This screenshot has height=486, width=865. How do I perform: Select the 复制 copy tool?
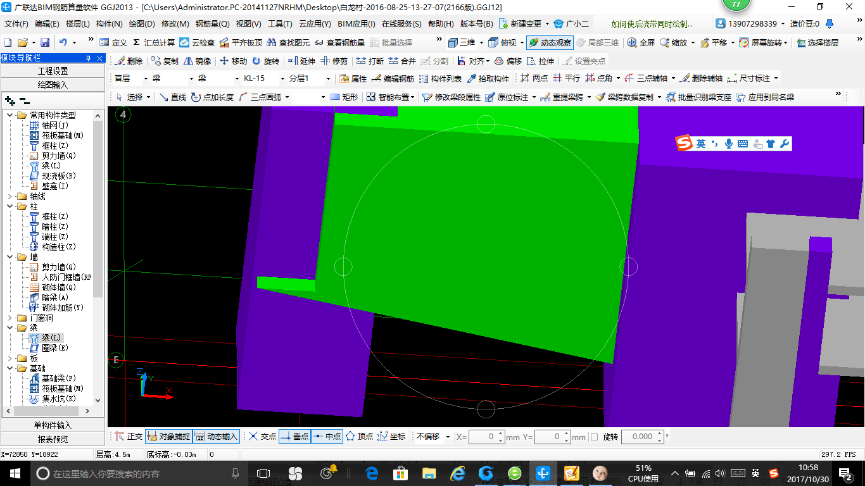(x=165, y=61)
